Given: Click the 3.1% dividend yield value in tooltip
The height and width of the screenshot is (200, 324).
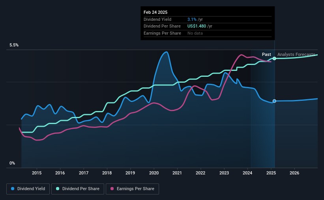Looking at the screenshot, I should pyautogui.click(x=192, y=19).
